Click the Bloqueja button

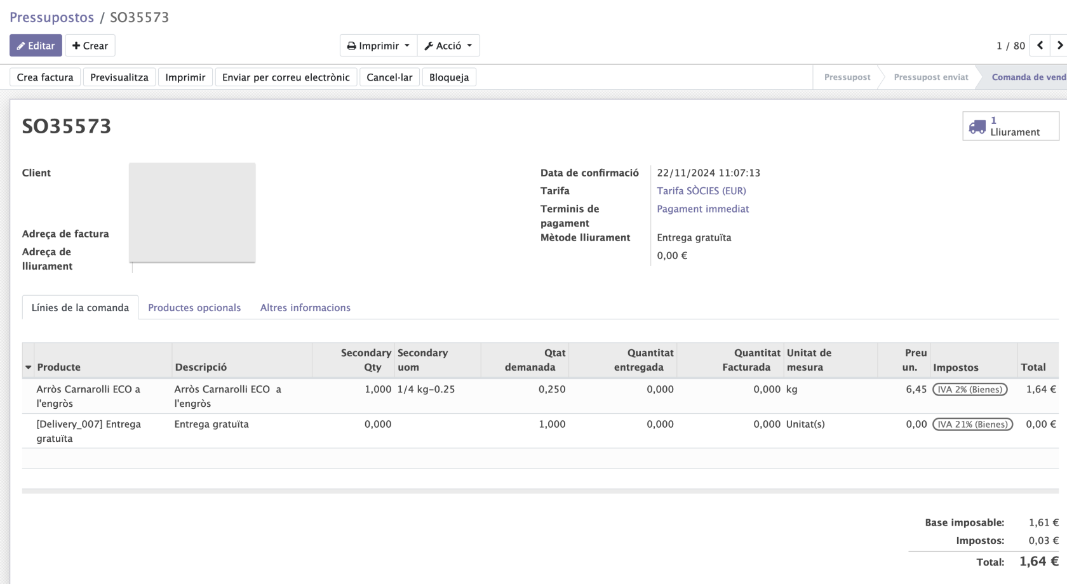point(449,77)
